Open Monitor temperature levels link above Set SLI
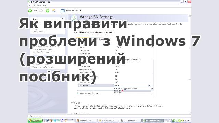The image size is (219, 123). coord(43,49)
